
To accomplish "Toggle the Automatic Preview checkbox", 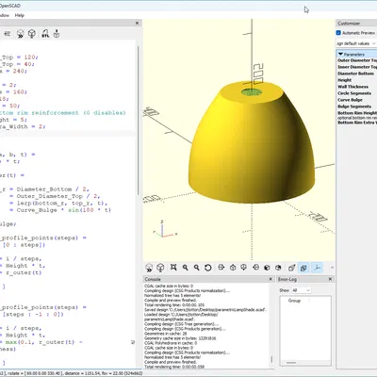I will (x=338, y=33).
